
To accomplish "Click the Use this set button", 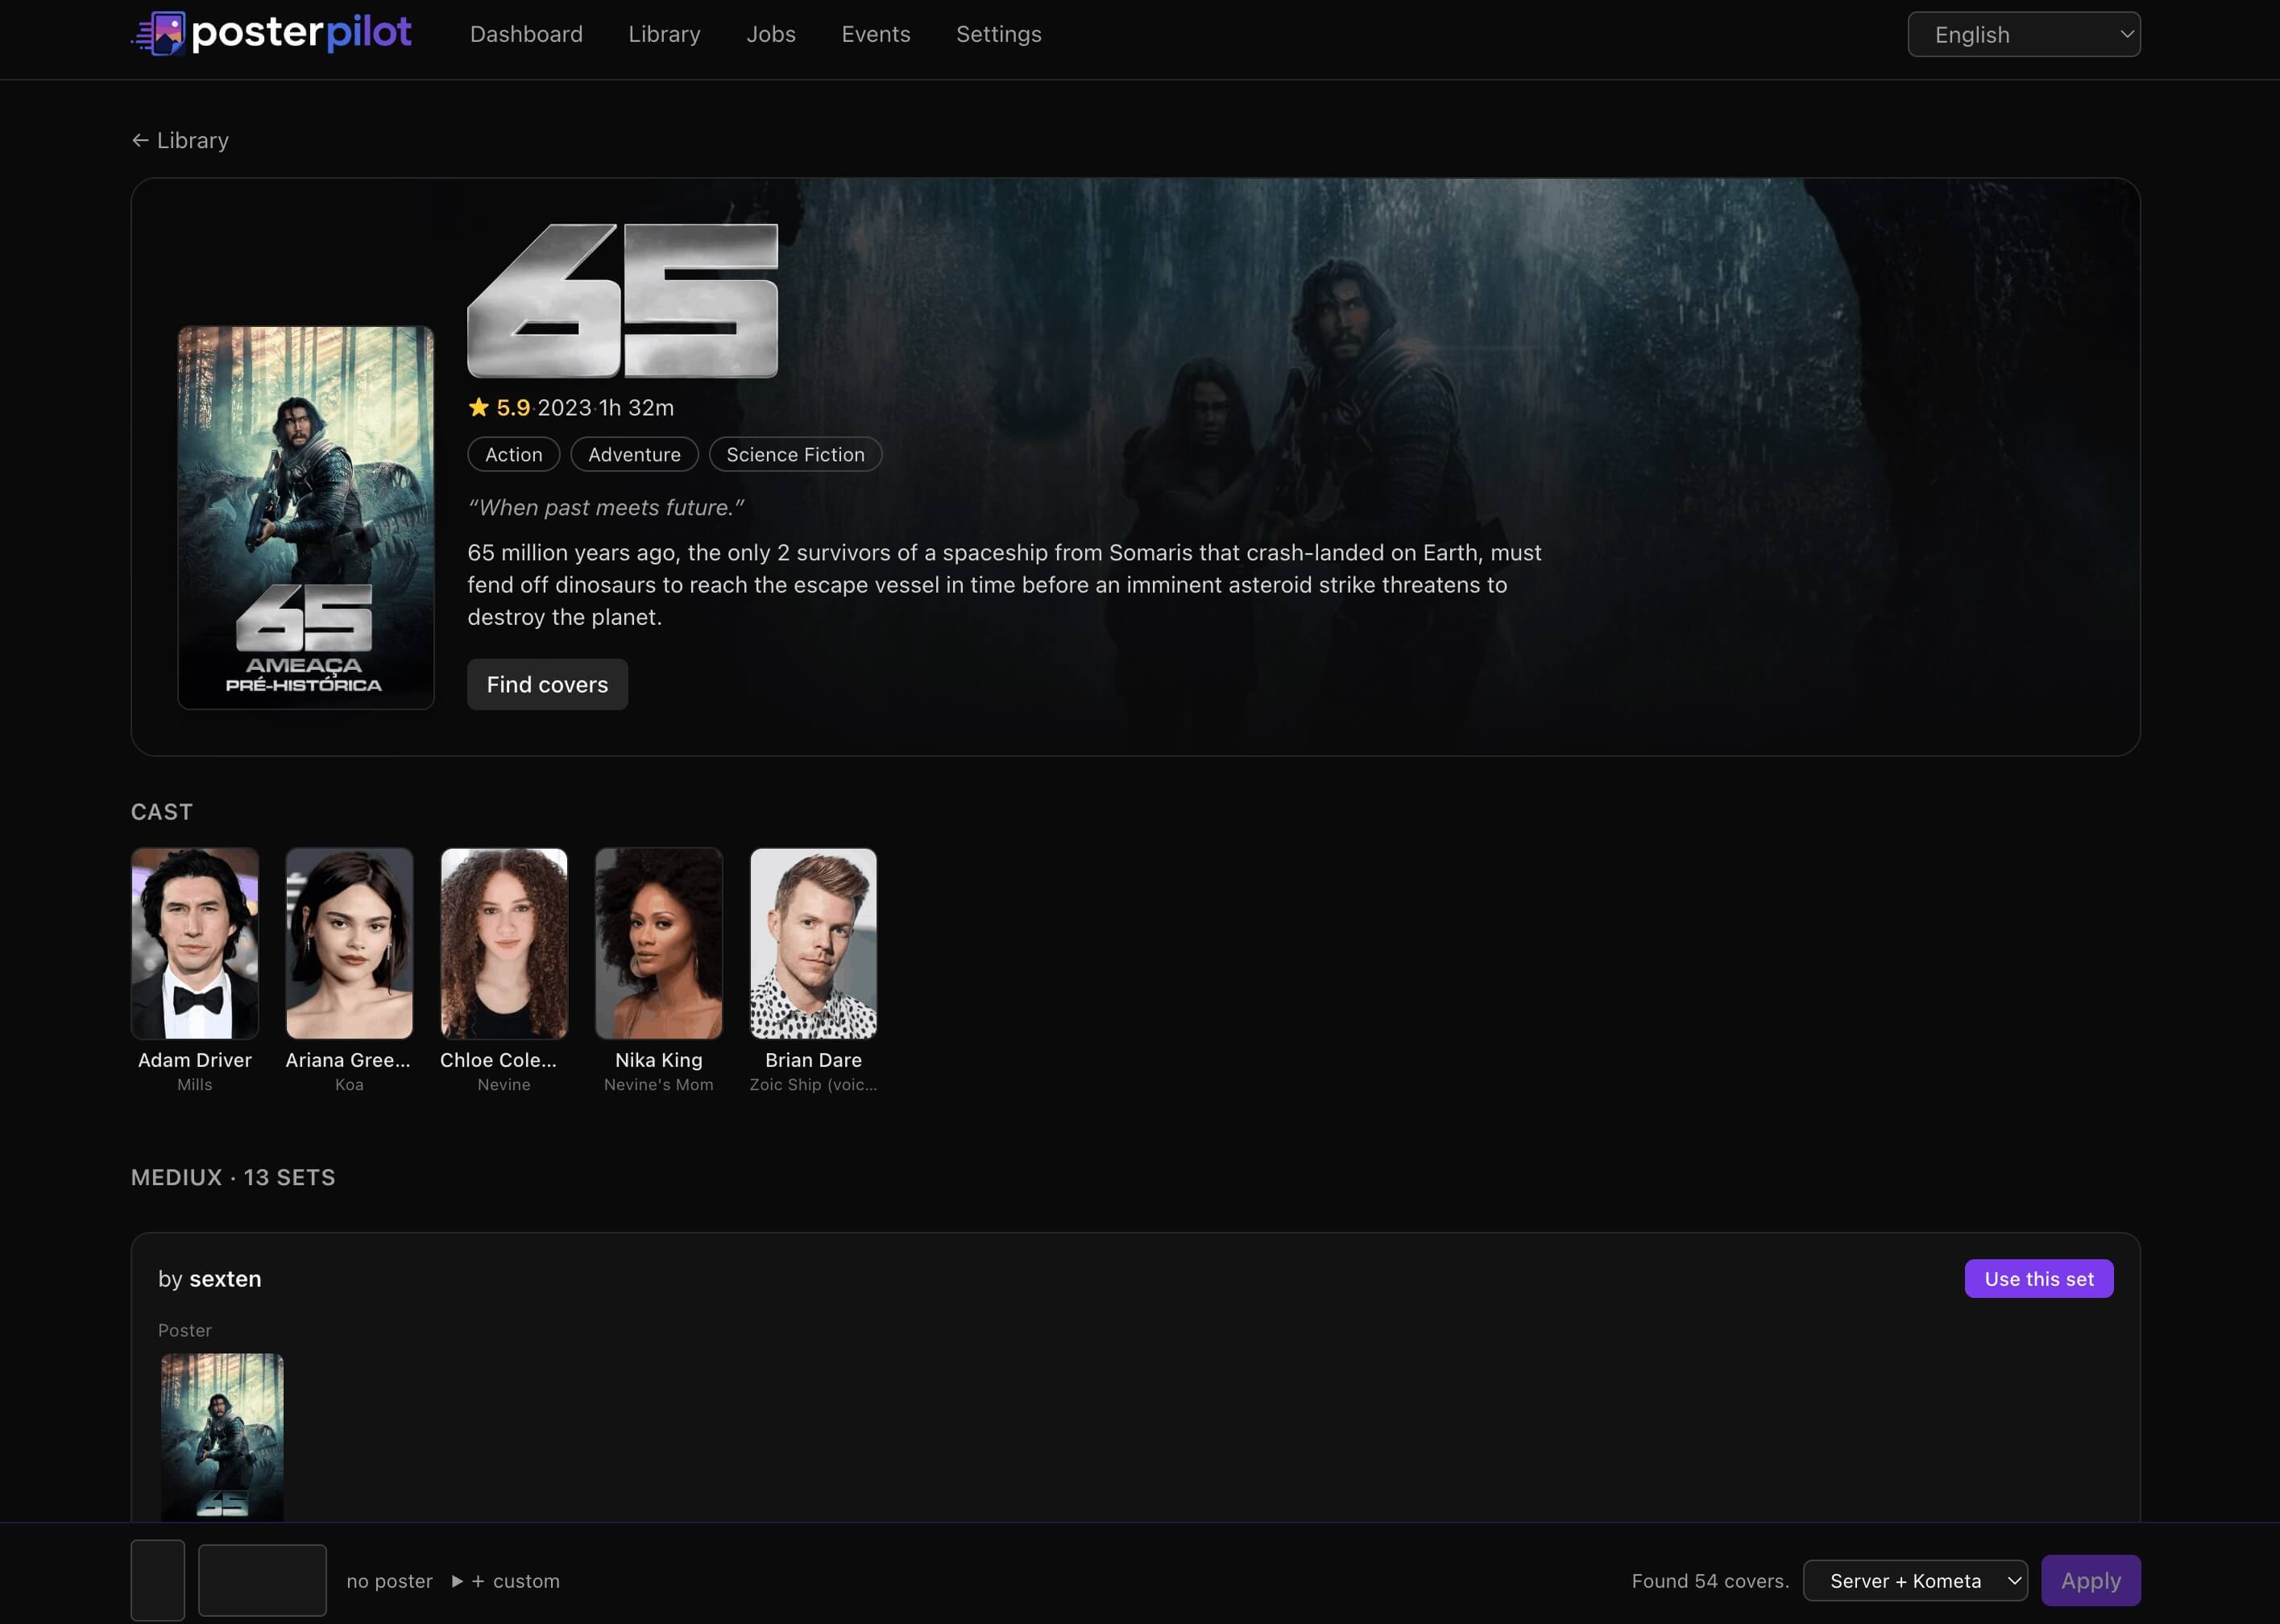I will (x=2039, y=1279).
